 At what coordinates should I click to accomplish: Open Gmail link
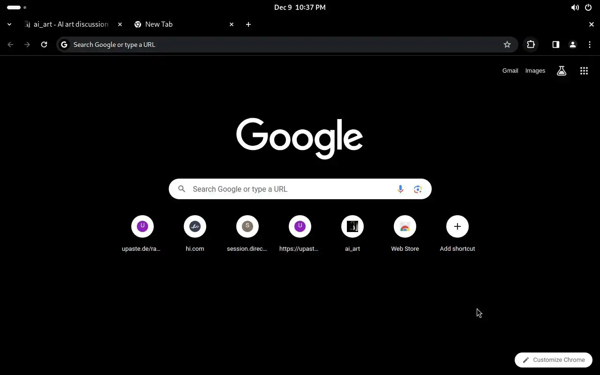pyautogui.click(x=510, y=71)
